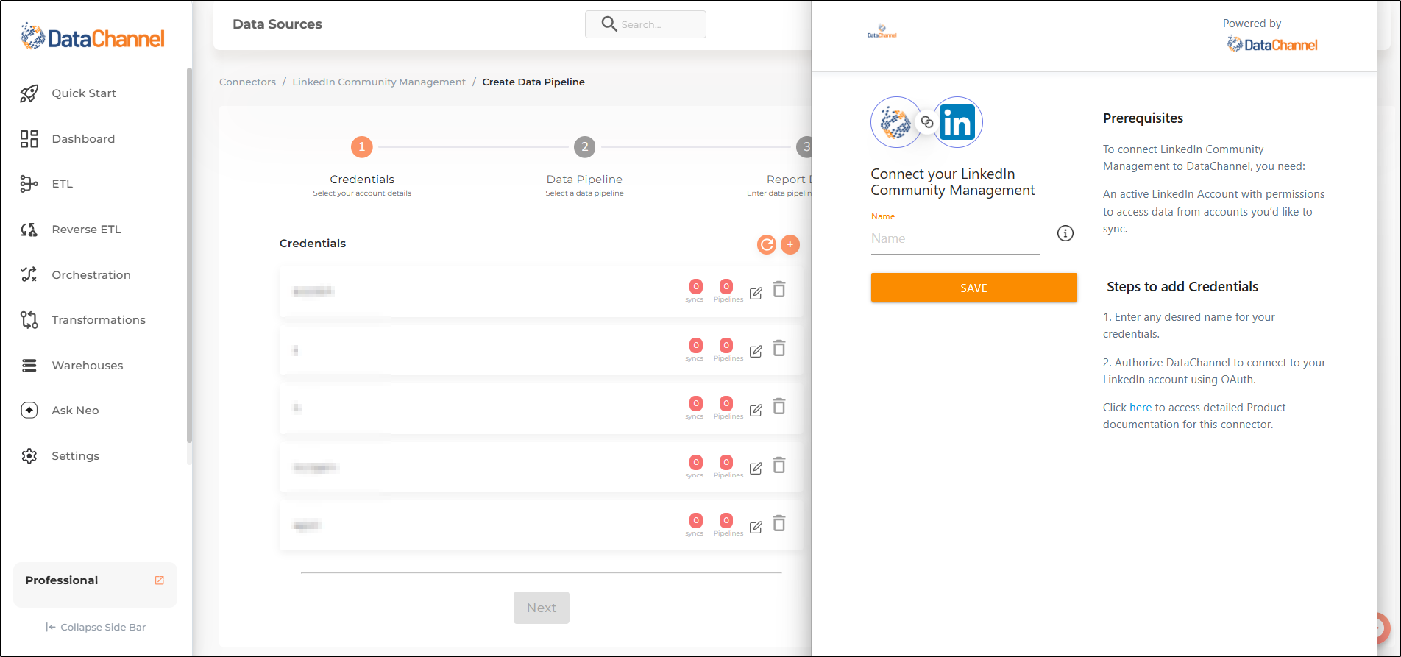Jump to step 3 Report in the wizard
The image size is (1401, 657).
[804, 147]
